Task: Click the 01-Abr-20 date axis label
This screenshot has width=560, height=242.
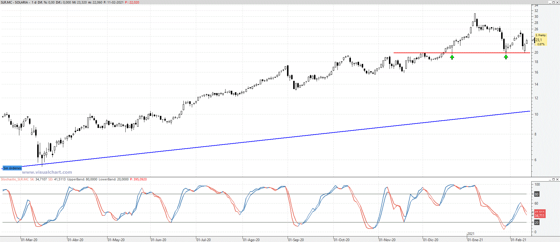Action: coord(76,240)
